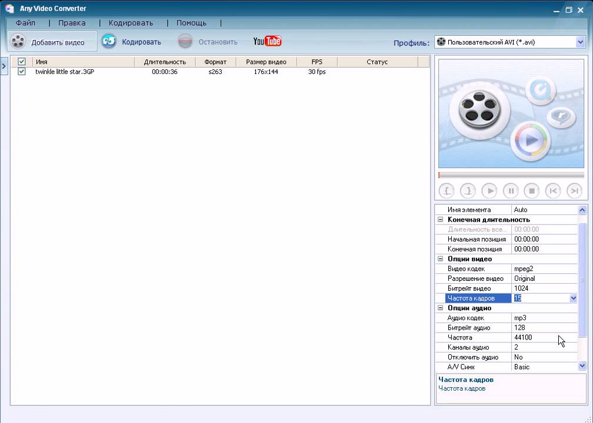The image size is (593, 423).
Task: Click the s263 format cell
Action: tap(215, 72)
